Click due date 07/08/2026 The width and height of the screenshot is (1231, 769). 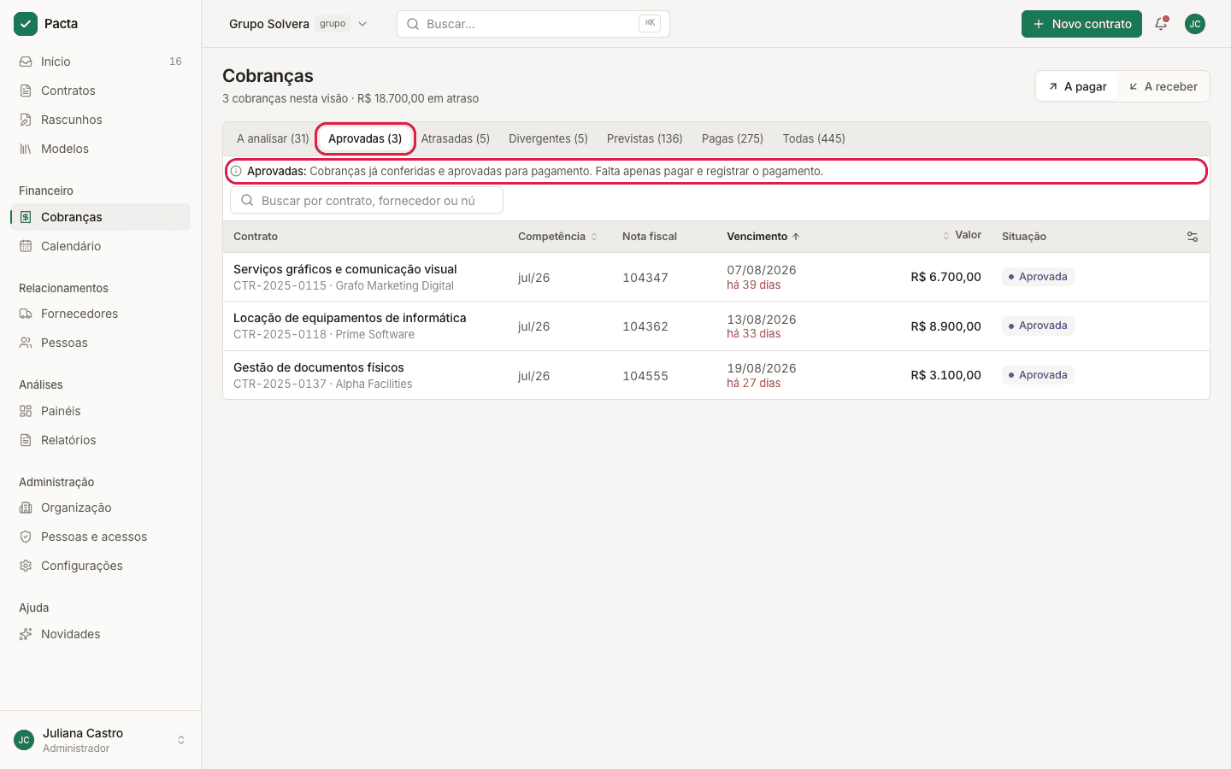click(x=762, y=270)
